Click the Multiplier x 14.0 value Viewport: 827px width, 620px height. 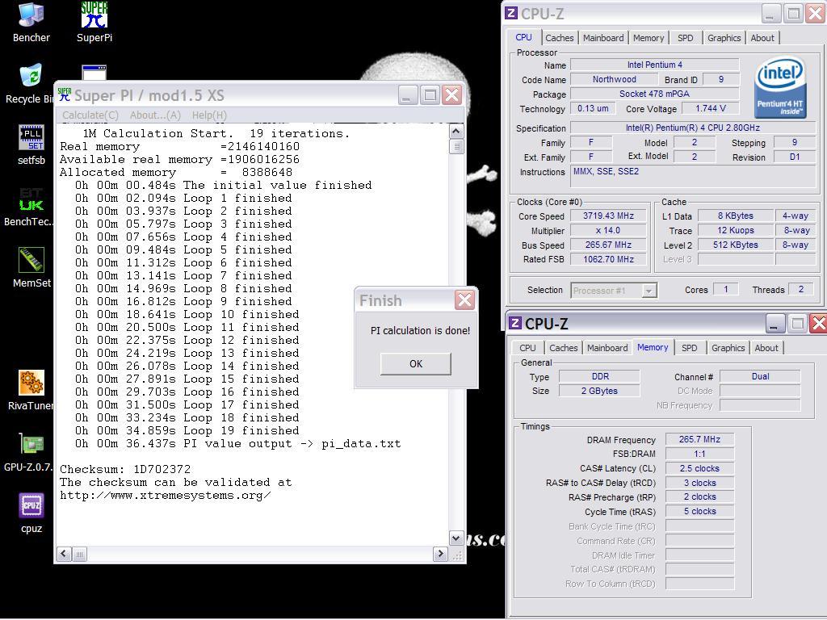608,230
